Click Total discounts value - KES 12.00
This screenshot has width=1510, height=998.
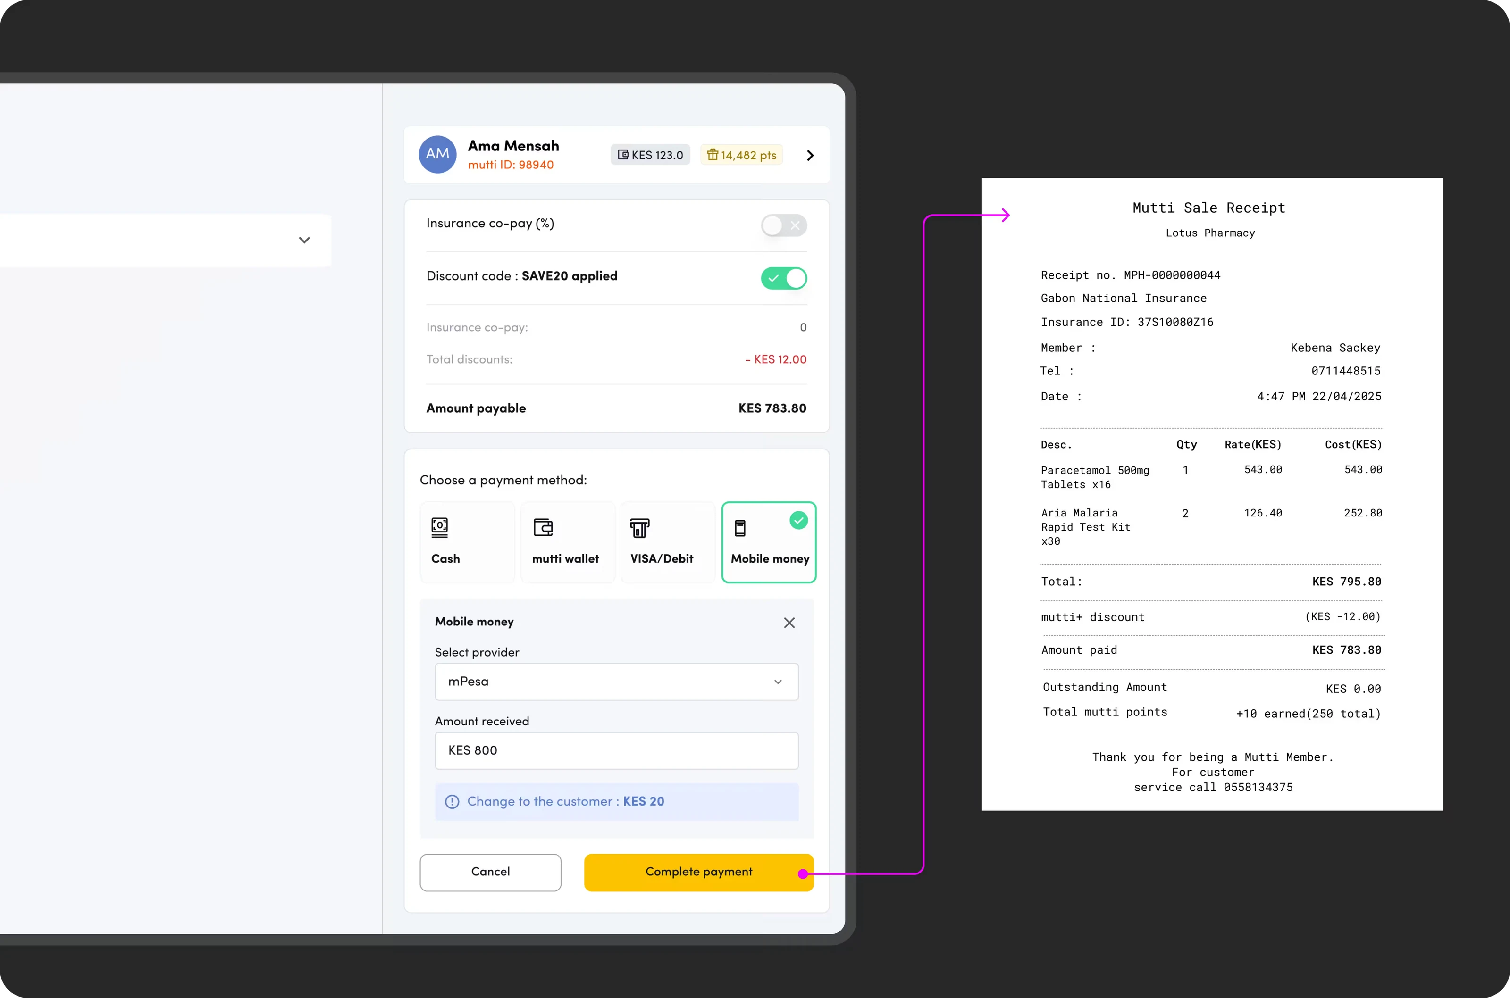776,359
